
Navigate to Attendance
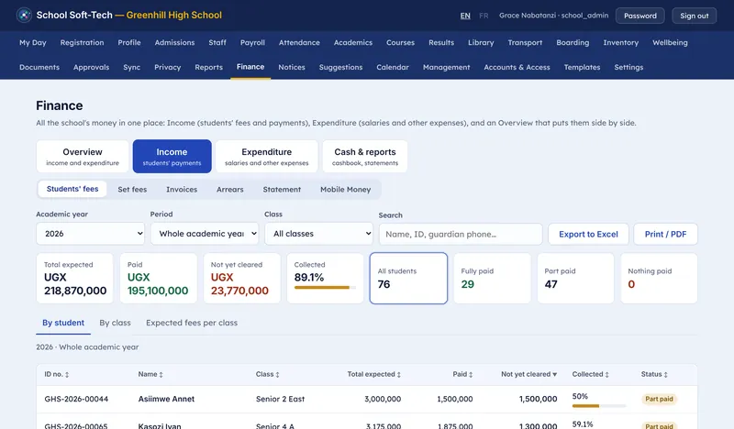coord(299,42)
